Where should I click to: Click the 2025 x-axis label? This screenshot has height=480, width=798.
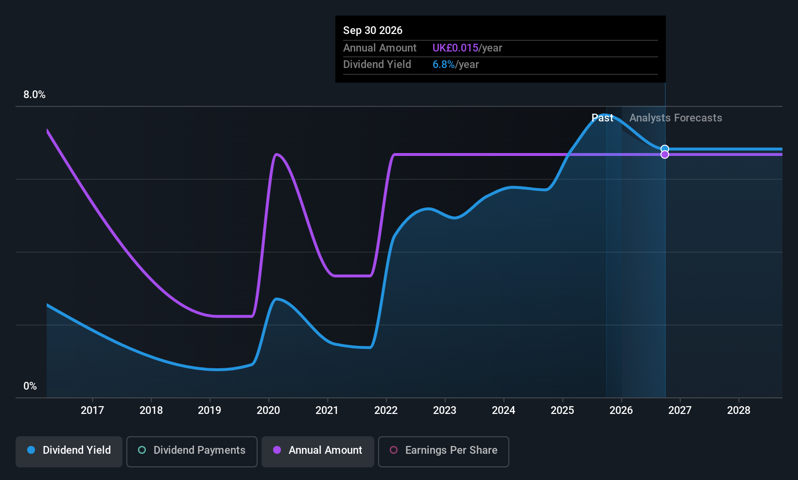point(562,411)
